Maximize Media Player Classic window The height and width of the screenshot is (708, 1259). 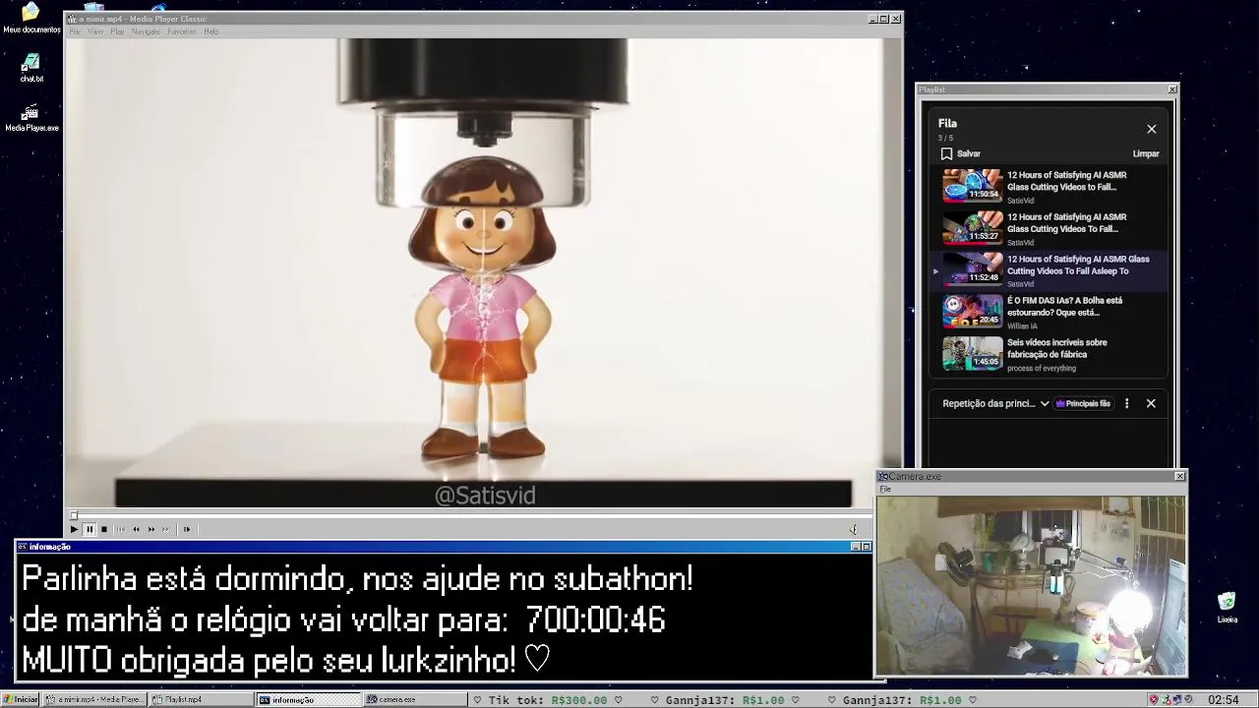coord(883,19)
